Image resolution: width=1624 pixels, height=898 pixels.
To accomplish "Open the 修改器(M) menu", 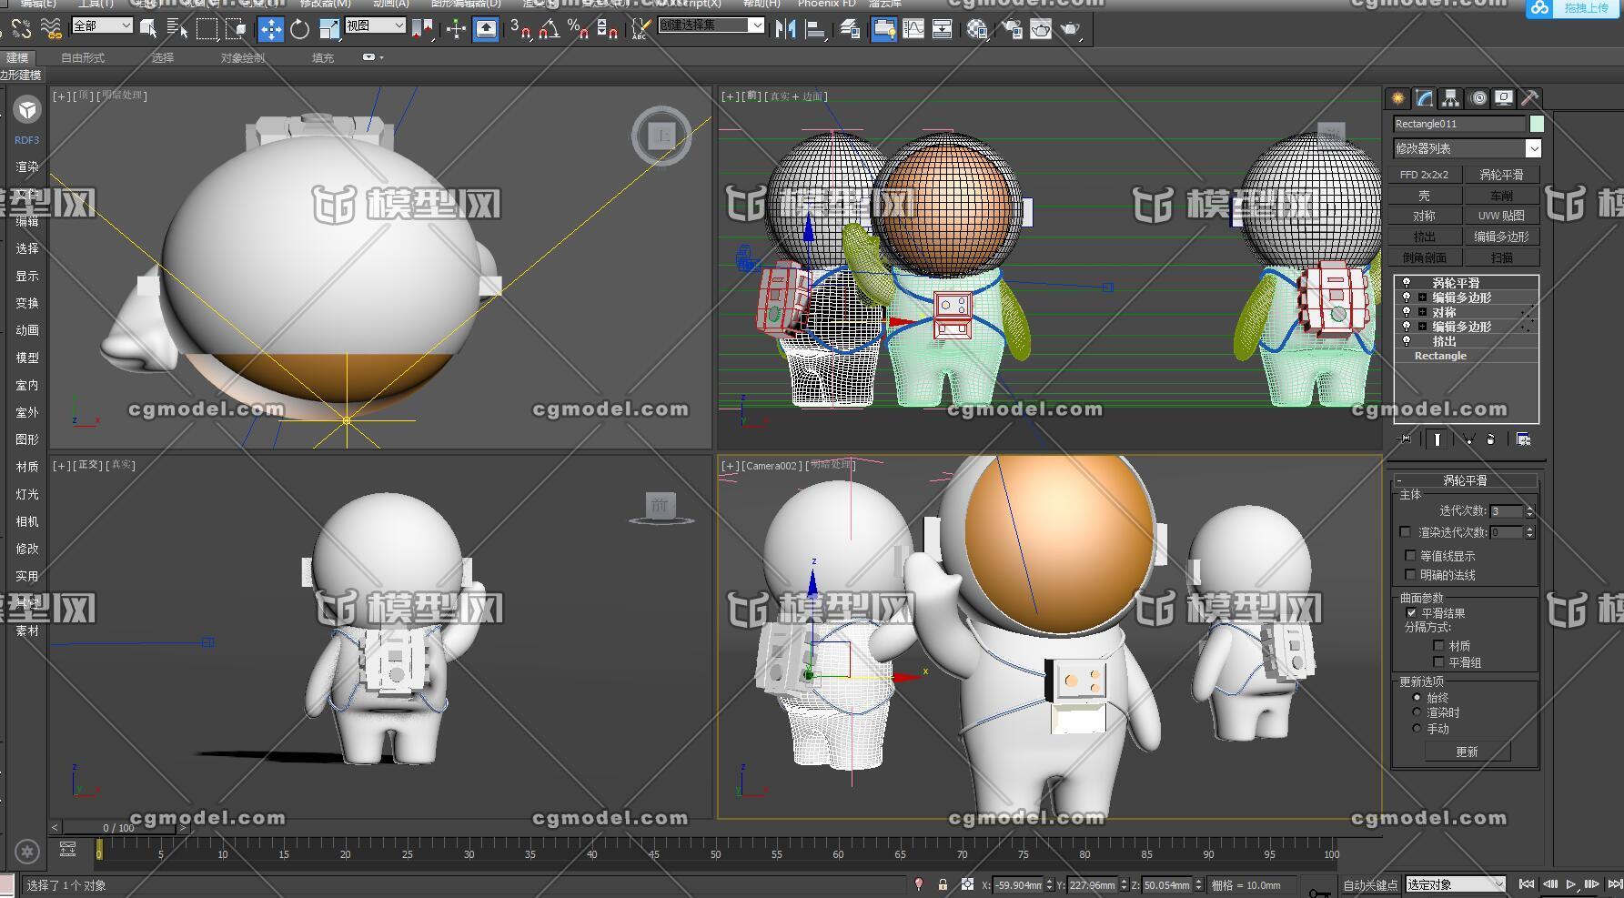I will coord(326,4).
